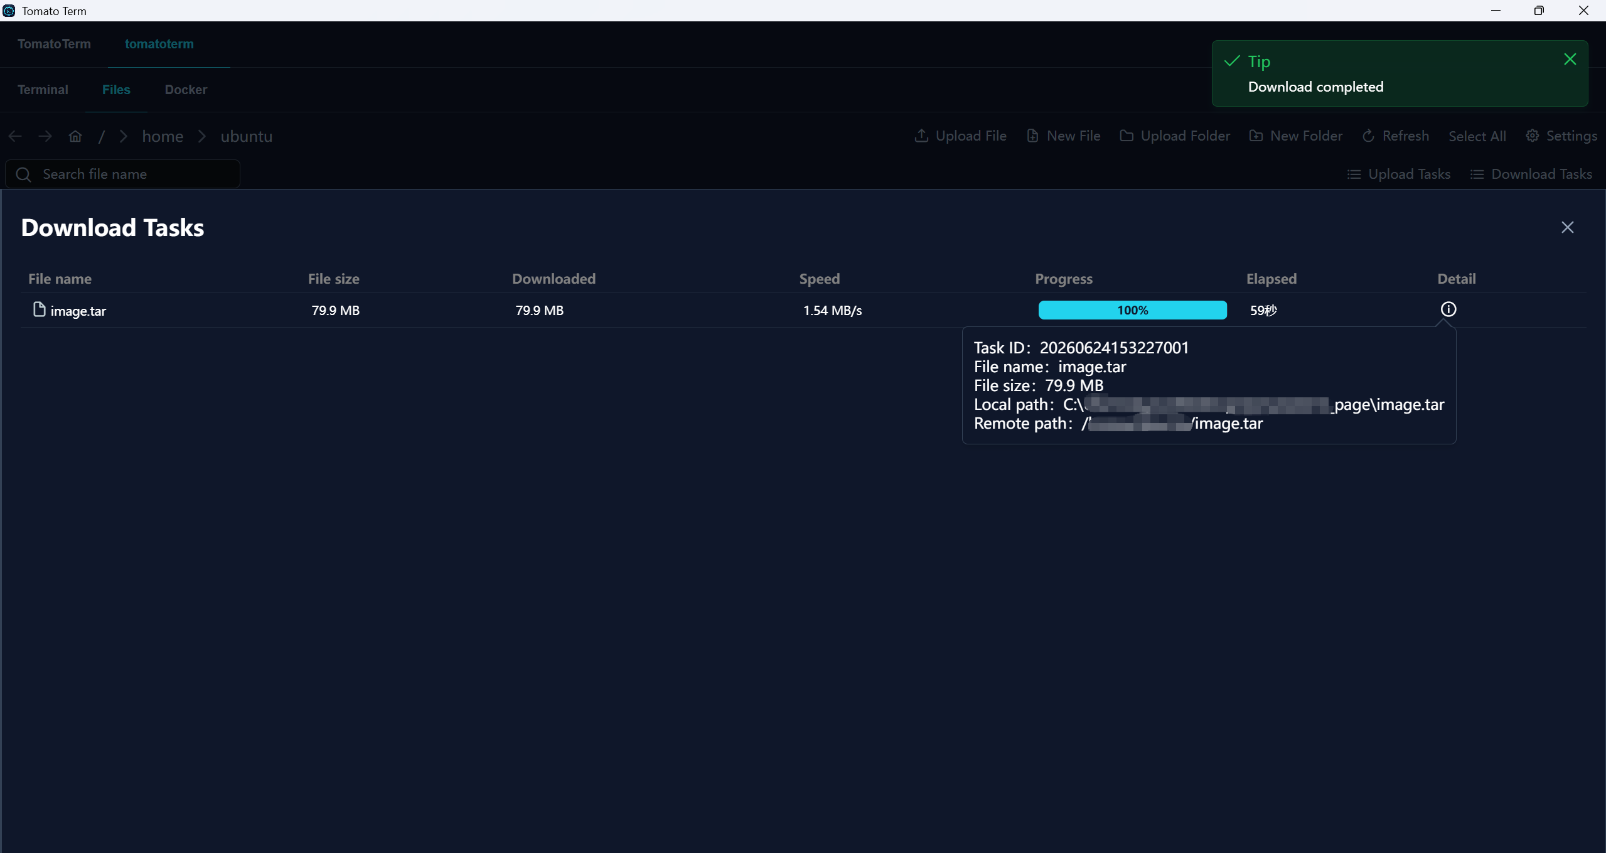
Task: Select the TomatoTerm top tab
Action: tap(54, 44)
